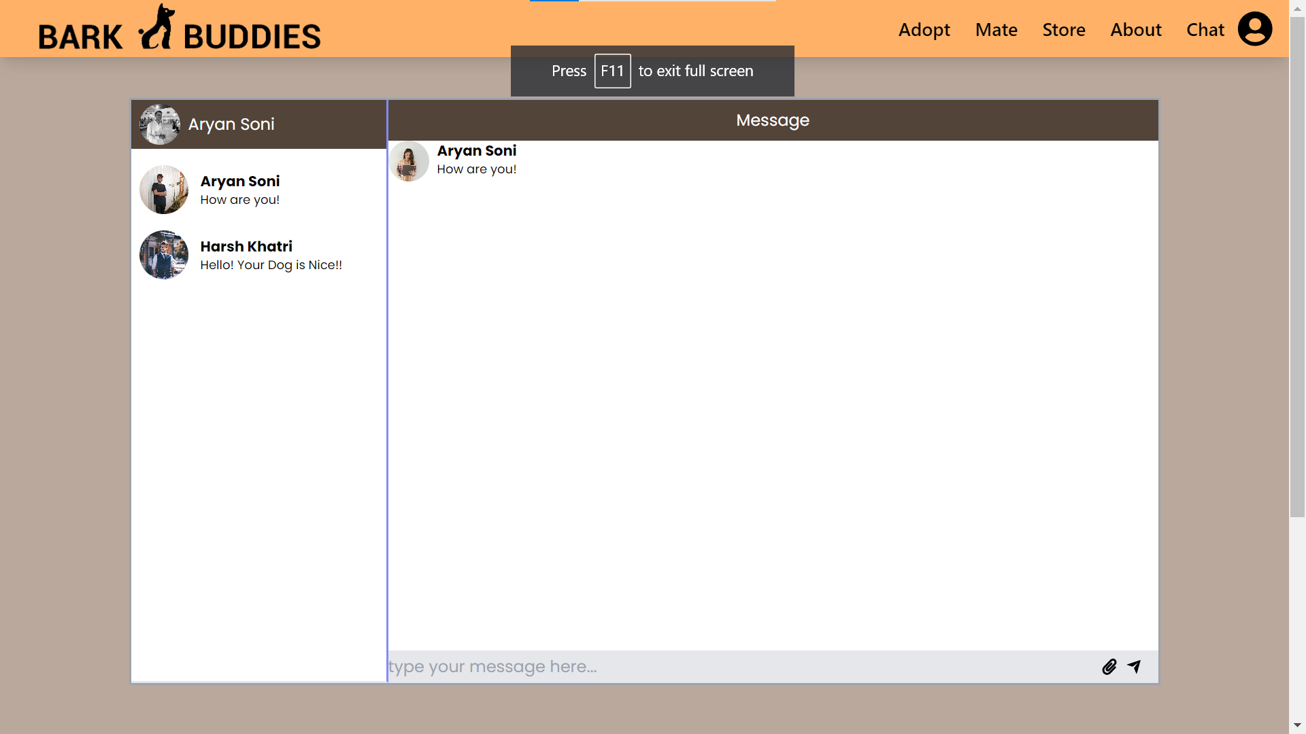The height and width of the screenshot is (734, 1306).
Task: Click Aryan Soni's header profile picture
Action: 160,124
